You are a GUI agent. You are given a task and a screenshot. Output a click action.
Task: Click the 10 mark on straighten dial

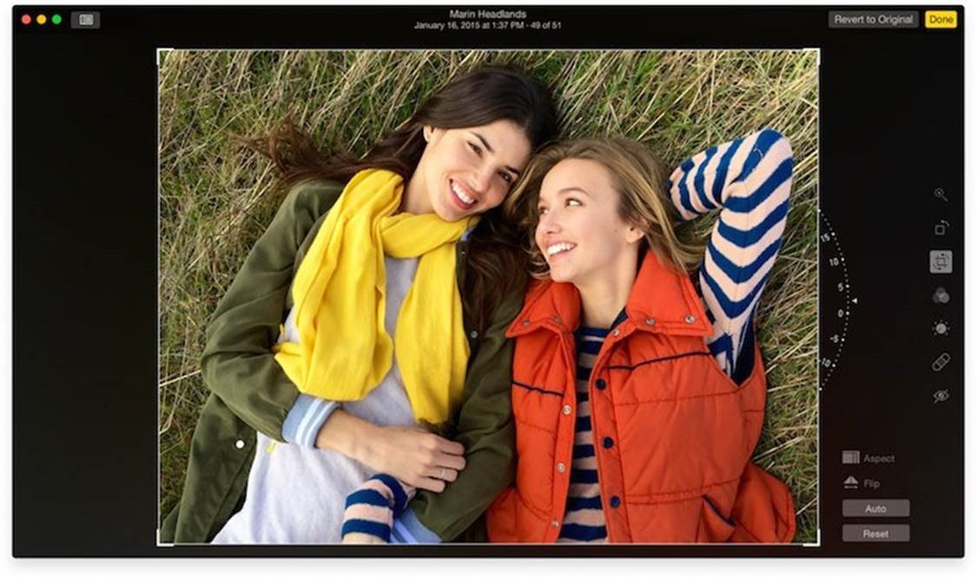[834, 262]
